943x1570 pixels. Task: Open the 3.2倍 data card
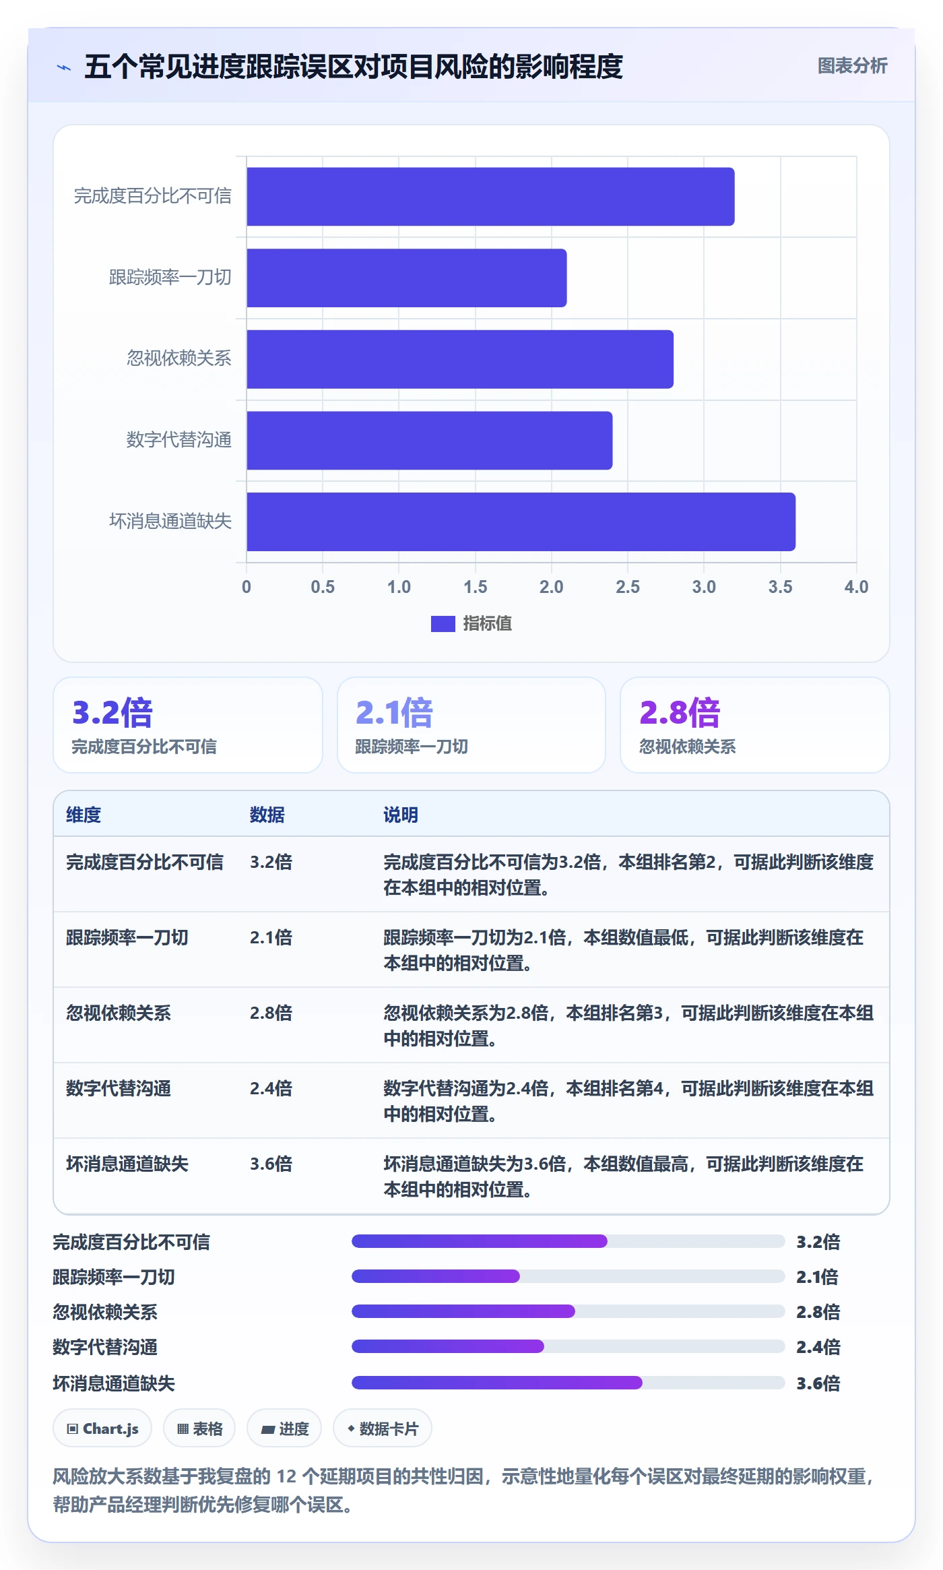pos(188,725)
